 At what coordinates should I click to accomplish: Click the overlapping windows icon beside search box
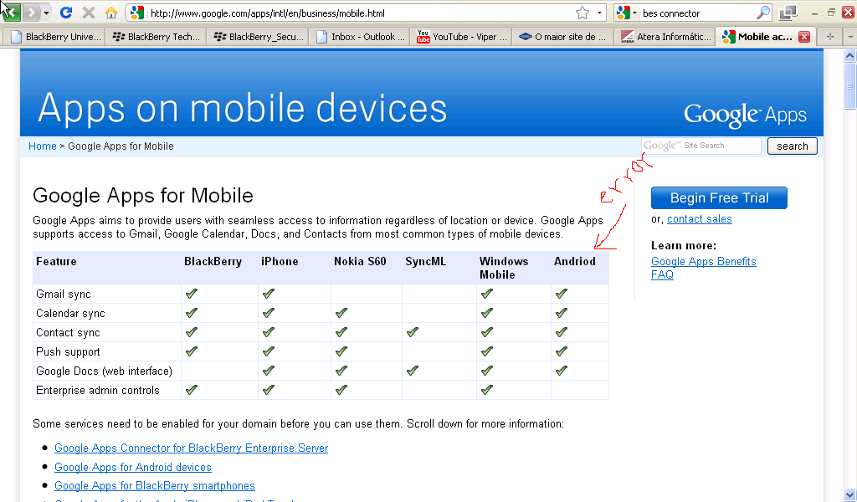point(788,13)
